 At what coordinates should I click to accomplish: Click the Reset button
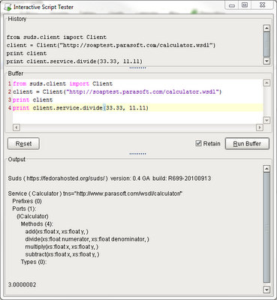(x=23, y=144)
